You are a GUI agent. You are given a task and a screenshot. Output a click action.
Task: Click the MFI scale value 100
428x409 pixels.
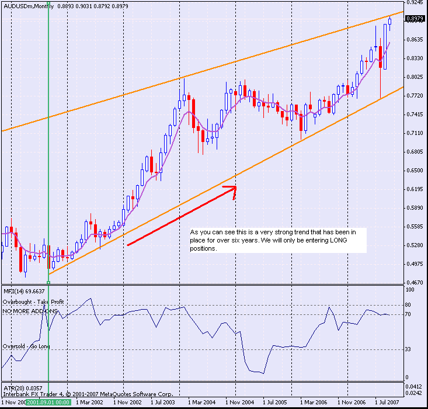(410, 290)
